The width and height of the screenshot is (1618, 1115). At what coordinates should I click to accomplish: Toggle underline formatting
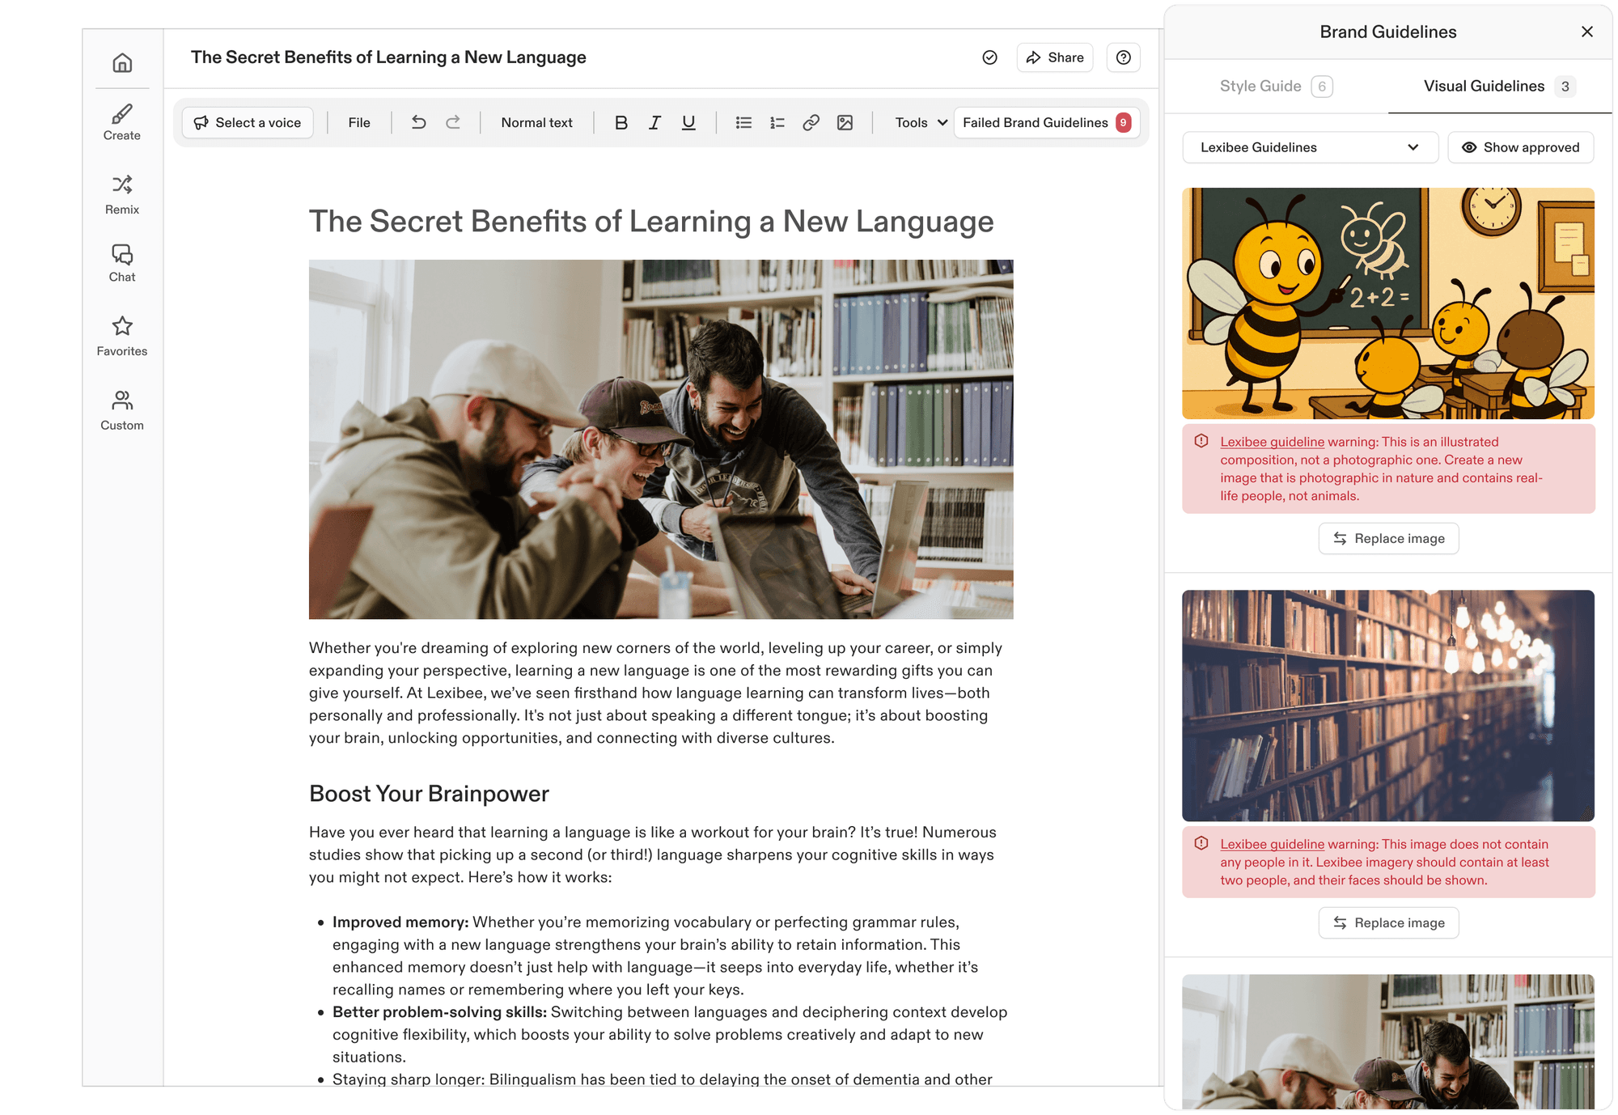point(687,122)
